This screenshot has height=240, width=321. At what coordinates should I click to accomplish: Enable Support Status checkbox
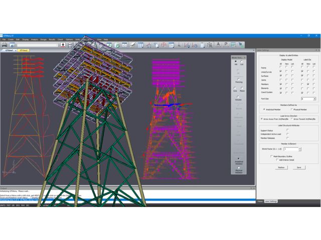coord(287,130)
